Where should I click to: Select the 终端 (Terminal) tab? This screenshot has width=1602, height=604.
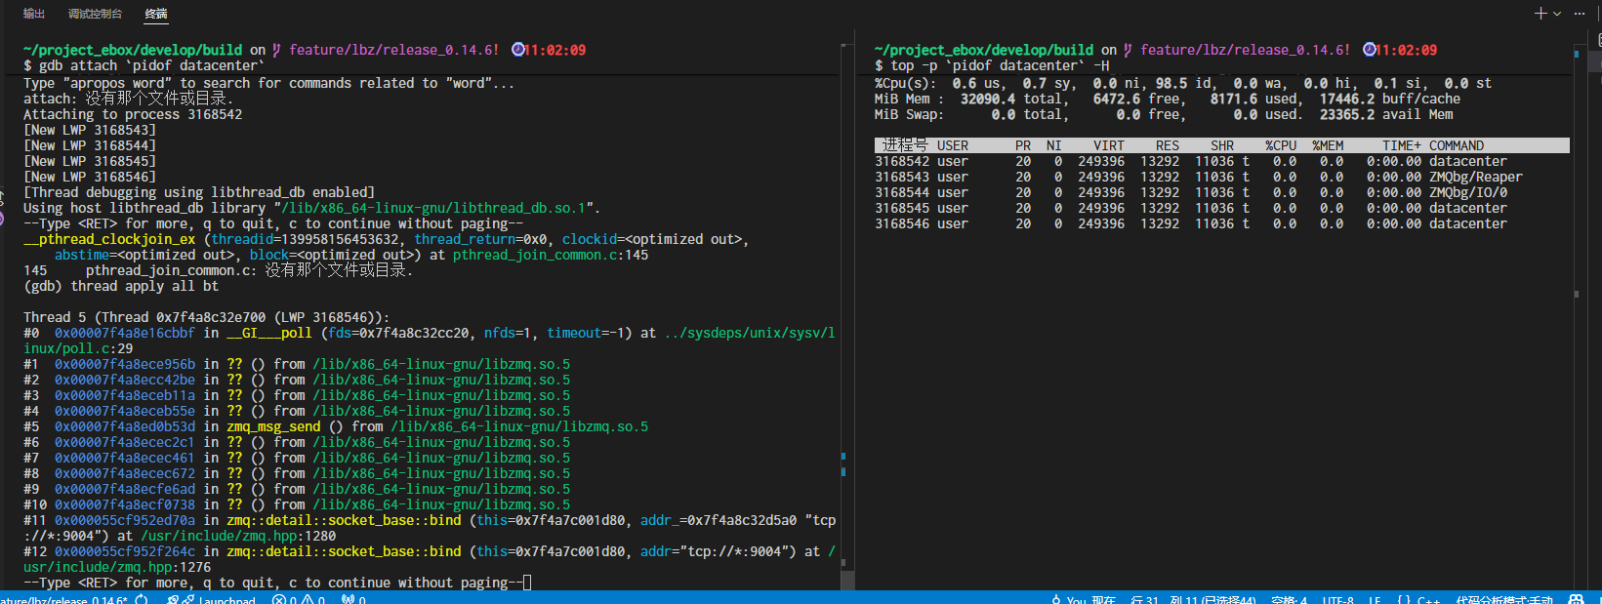click(156, 14)
